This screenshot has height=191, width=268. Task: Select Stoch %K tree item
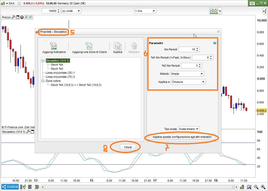click(57, 65)
